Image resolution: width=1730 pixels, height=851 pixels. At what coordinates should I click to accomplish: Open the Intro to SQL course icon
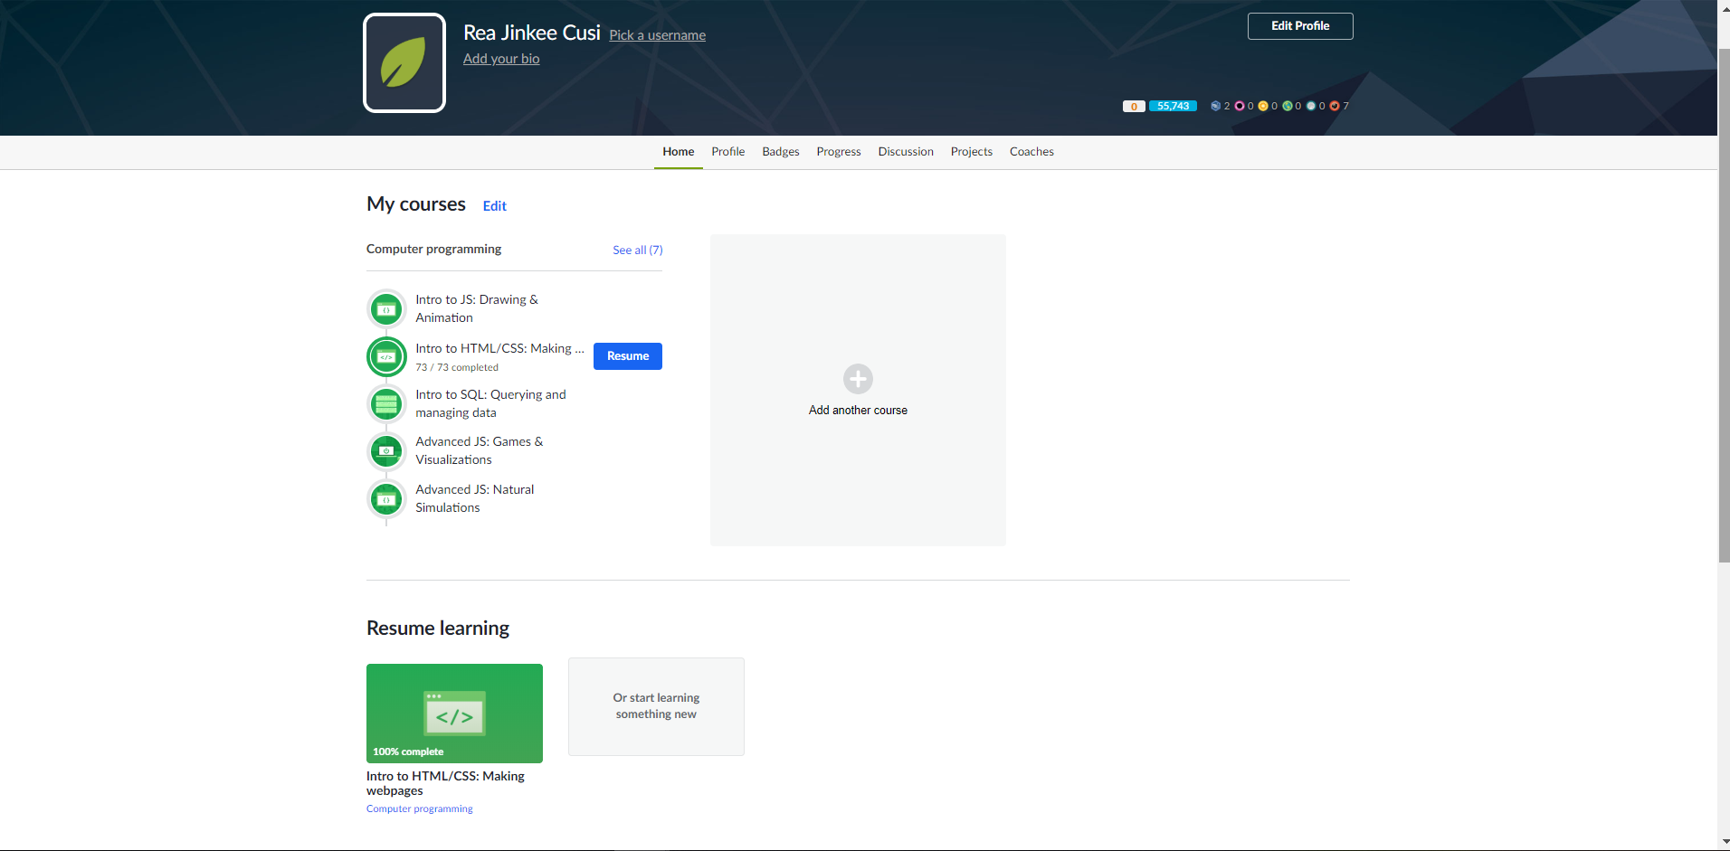click(386, 403)
